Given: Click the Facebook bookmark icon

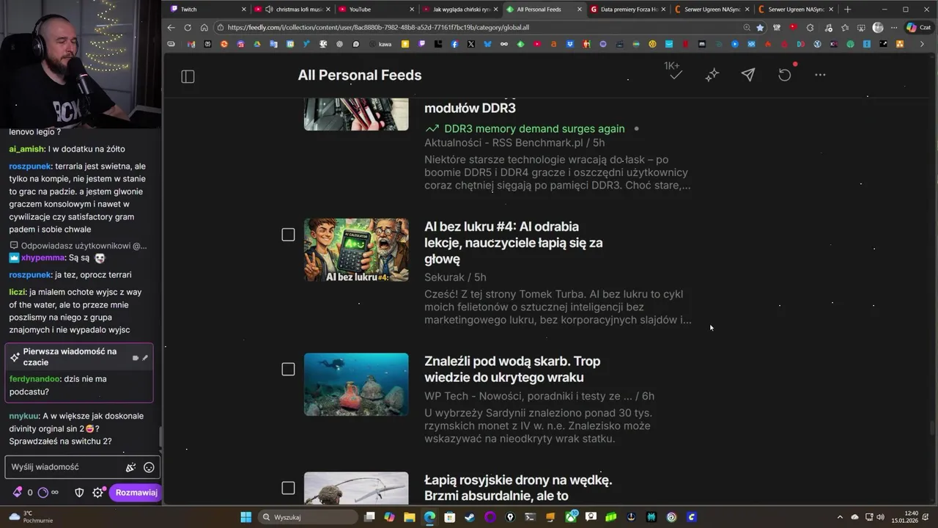Looking at the screenshot, I should point(454,44).
